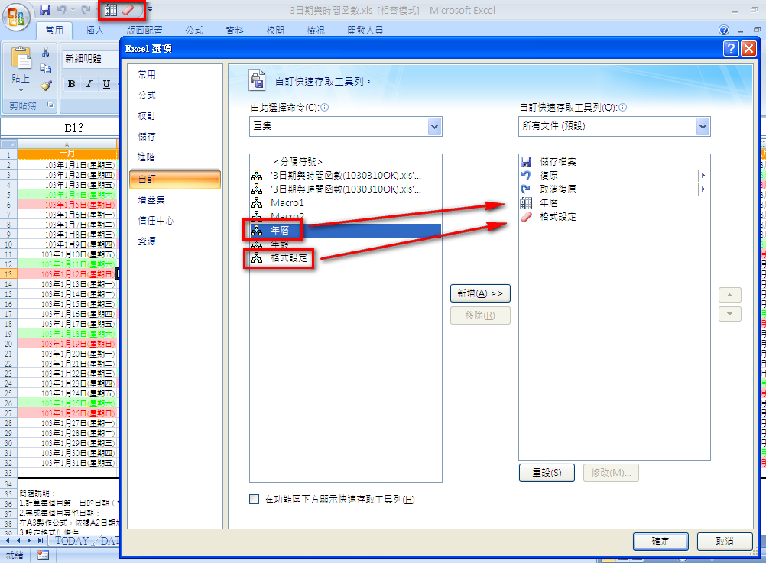Click Redo icon in Quick Access Toolbar
766x563 pixels.
86,10
